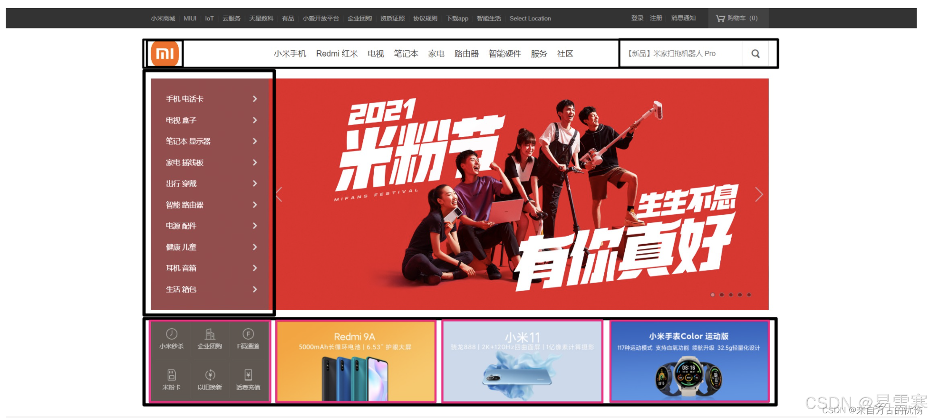Screen dimensions: 930x419
Task: Open the shopping cart icon
Action: (x=720, y=19)
